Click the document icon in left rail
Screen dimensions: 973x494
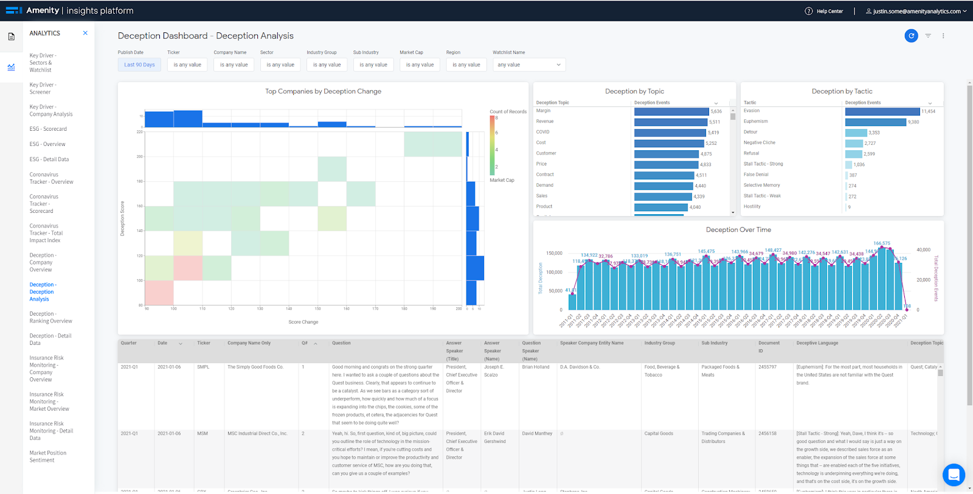[x=11, y=37]
